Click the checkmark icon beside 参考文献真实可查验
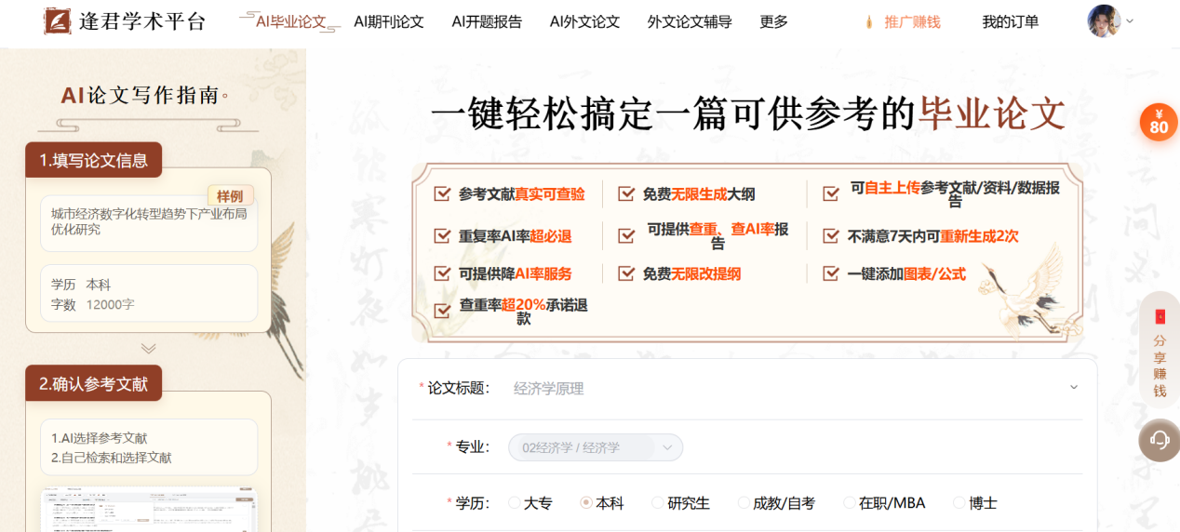 pos(443,194)
